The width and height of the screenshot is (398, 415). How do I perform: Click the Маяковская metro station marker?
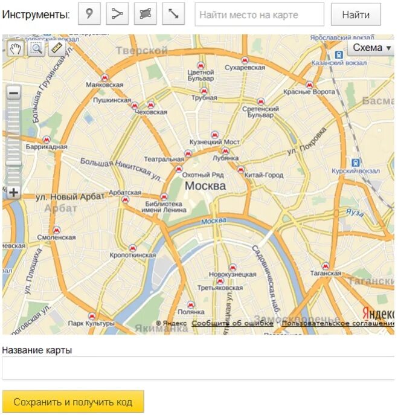pyautogui.click(x=105, y=77)
